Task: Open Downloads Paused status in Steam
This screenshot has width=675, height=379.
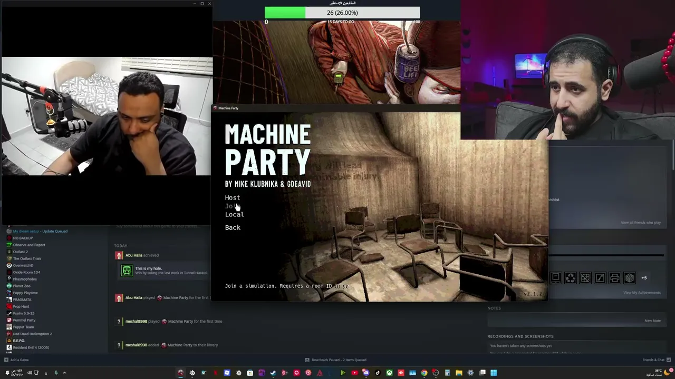Action: [335, 360]
